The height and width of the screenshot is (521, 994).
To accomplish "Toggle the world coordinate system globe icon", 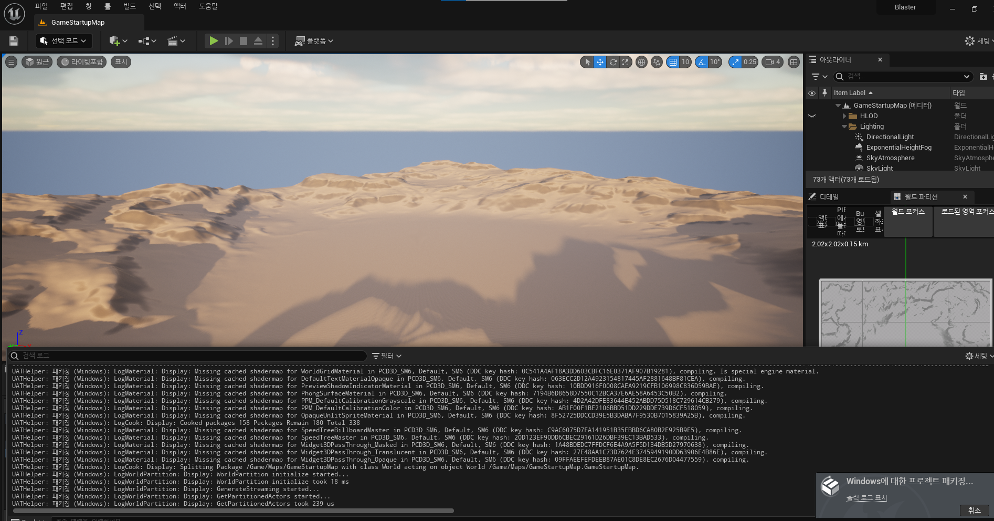I will 641,62.
